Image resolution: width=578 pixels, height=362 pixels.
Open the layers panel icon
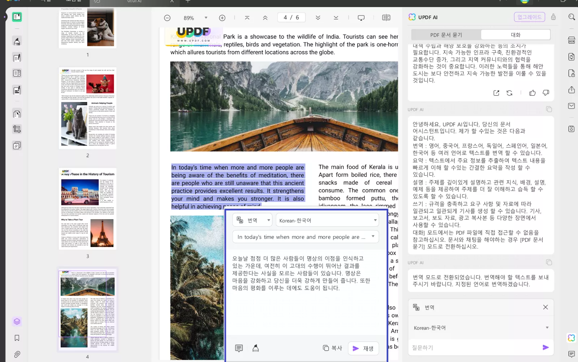click(17, 321)
